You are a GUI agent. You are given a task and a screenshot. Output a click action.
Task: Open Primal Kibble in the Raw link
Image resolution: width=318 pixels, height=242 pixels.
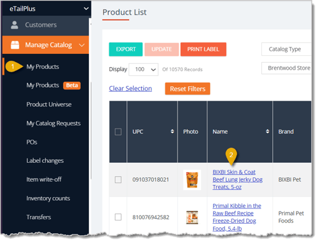[237, 217]
